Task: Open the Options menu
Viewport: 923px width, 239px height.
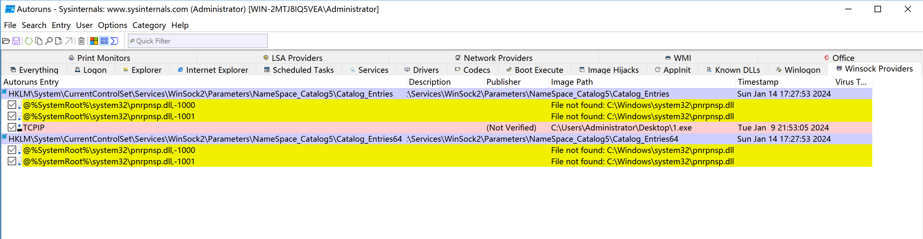Action: 112,25
